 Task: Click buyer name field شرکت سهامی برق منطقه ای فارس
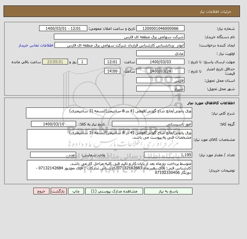(x=119, y=37)
